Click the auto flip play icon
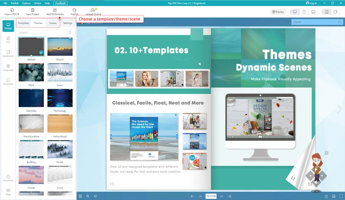The height and width of the screenshot is (200, 345). [333, 196]
